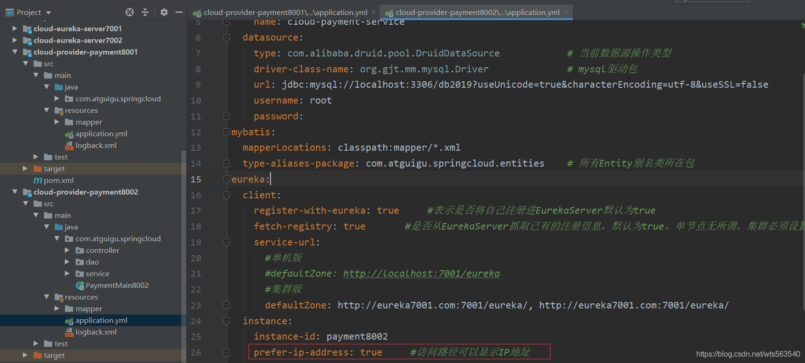This screenshot has width=805, height=363.
Task: Open the Project view dropdown
Action: pos(49,13)
